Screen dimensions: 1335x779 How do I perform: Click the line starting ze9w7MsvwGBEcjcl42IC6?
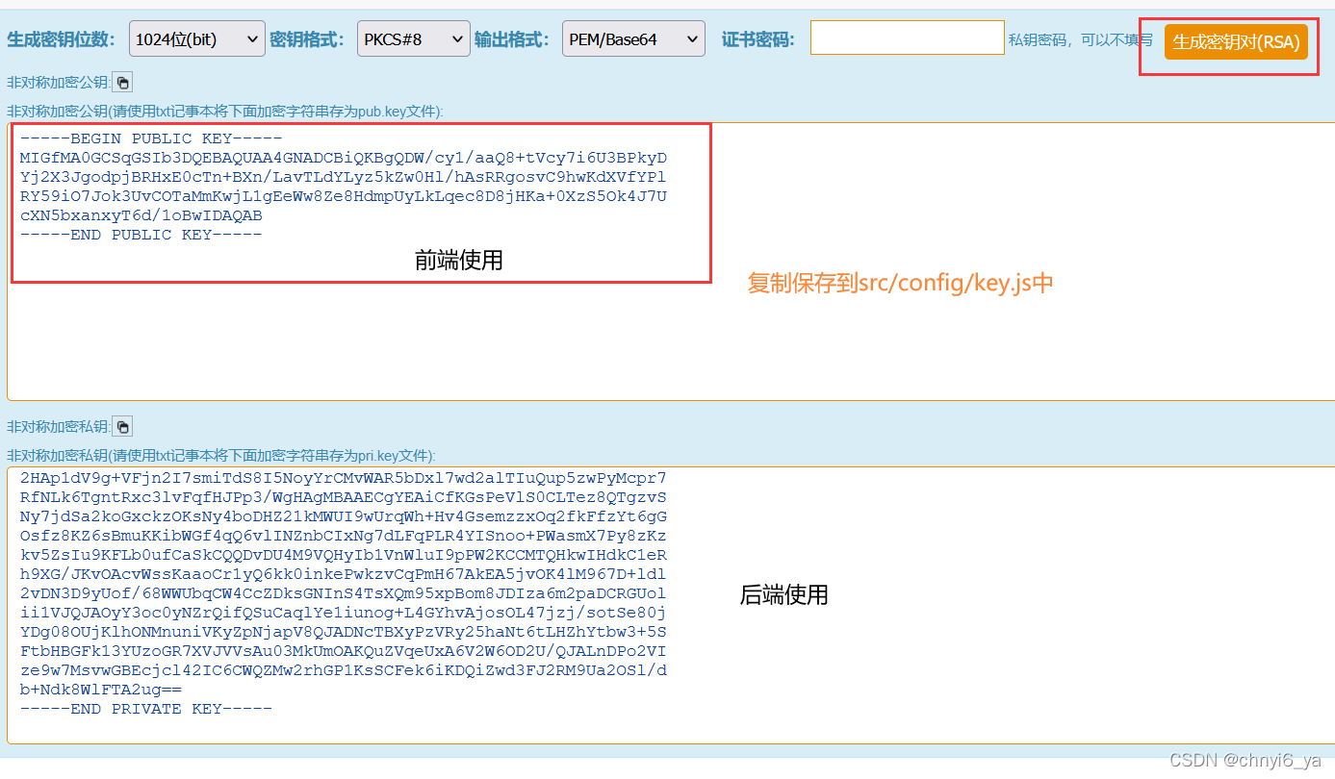[x=343, y=670]
